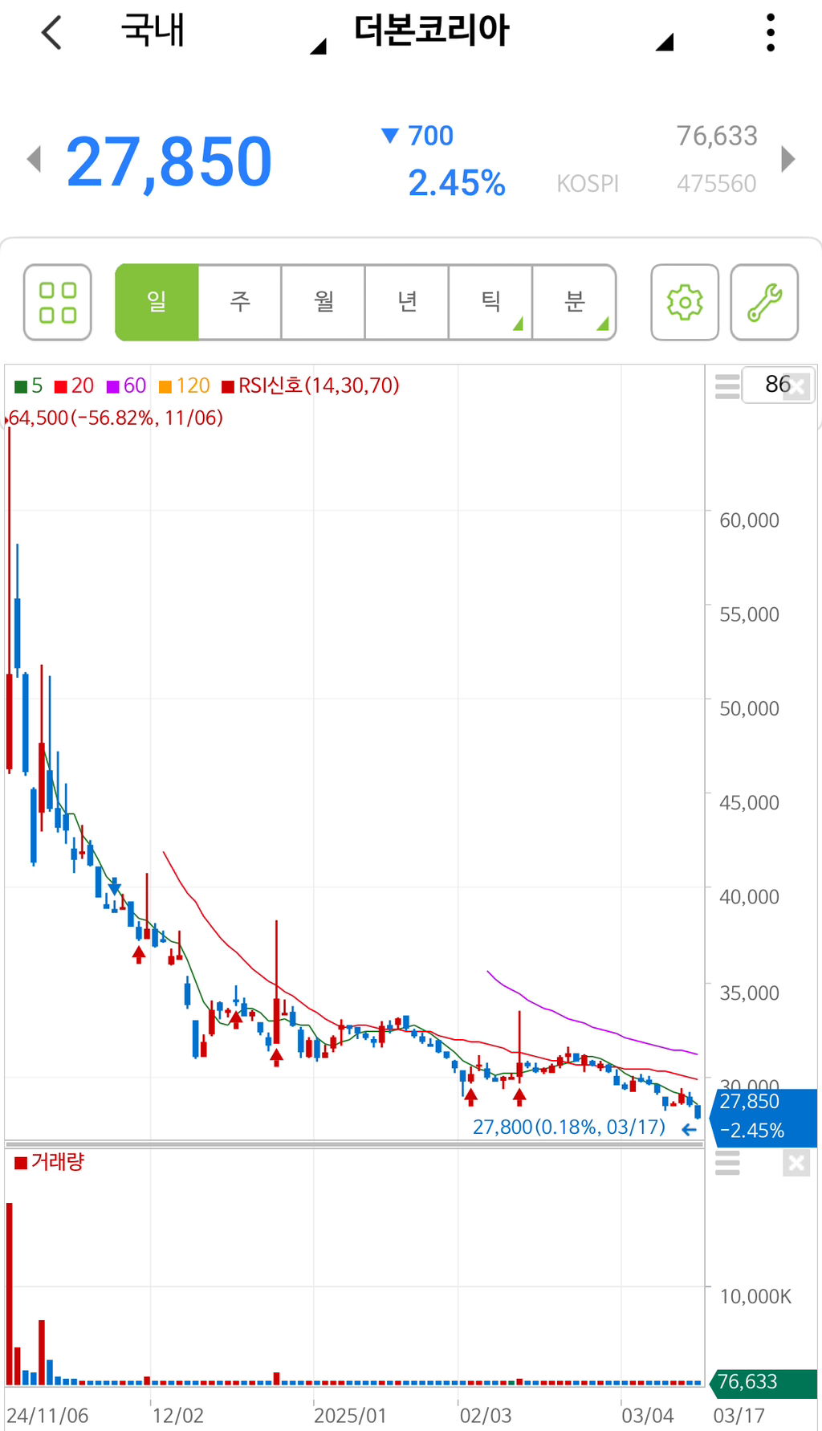Tap the stock code 475560
The height and width of the screenshot is (1431, 822).
coord(716,184)
